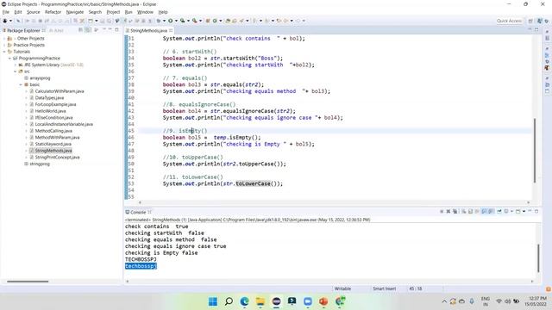
Task: Click the External Tools run icon
Action: 194,21
